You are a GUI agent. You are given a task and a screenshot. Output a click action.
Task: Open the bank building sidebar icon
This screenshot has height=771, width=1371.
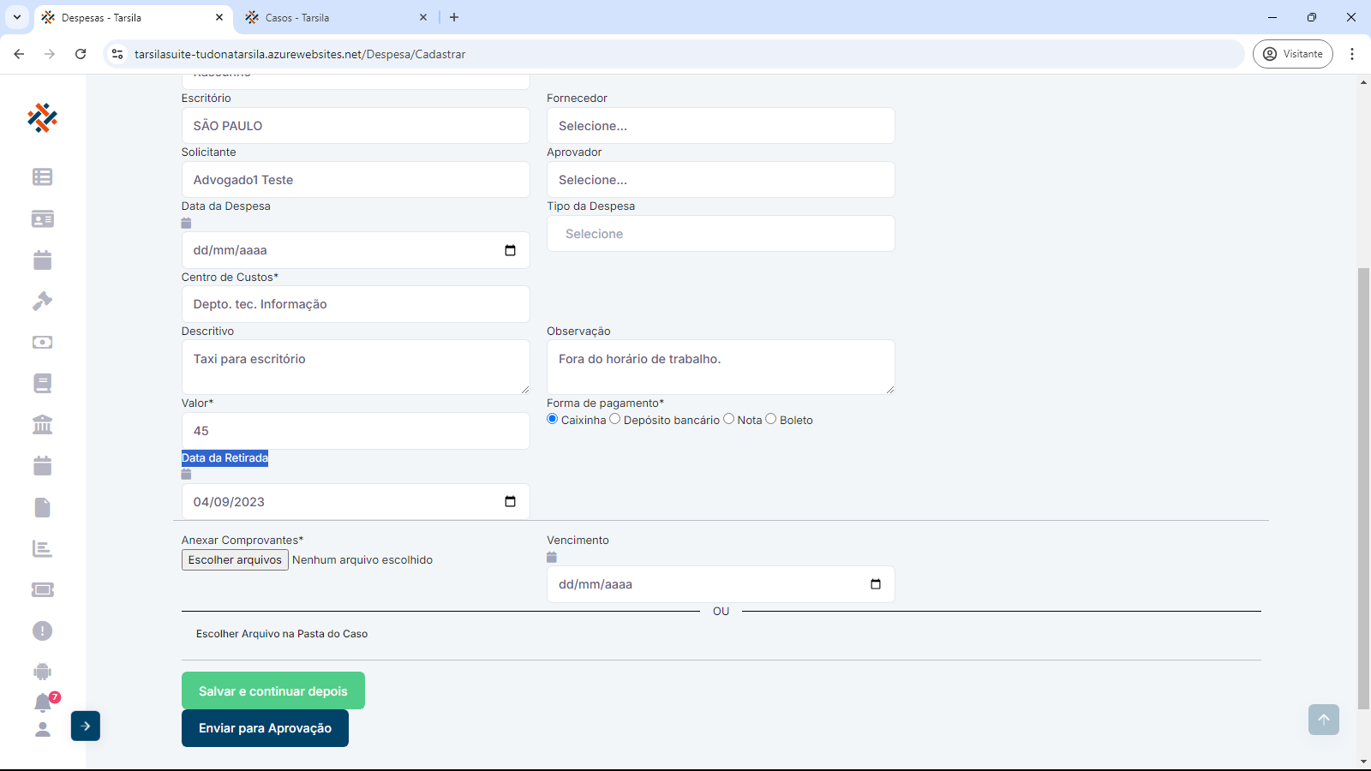42,424
